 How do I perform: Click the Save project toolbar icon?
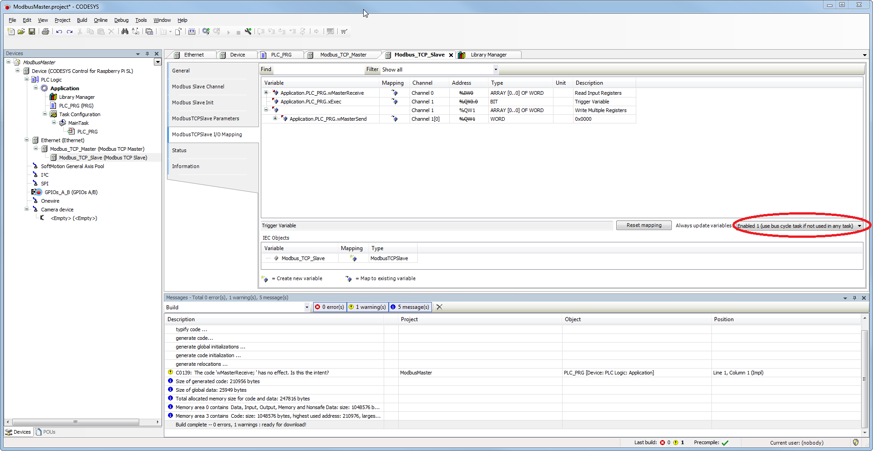pos(32,31)
